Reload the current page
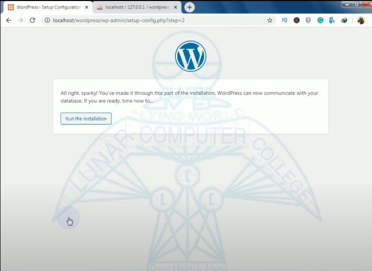The width and height of the screenshot is (372, 271). click(33, 20)
